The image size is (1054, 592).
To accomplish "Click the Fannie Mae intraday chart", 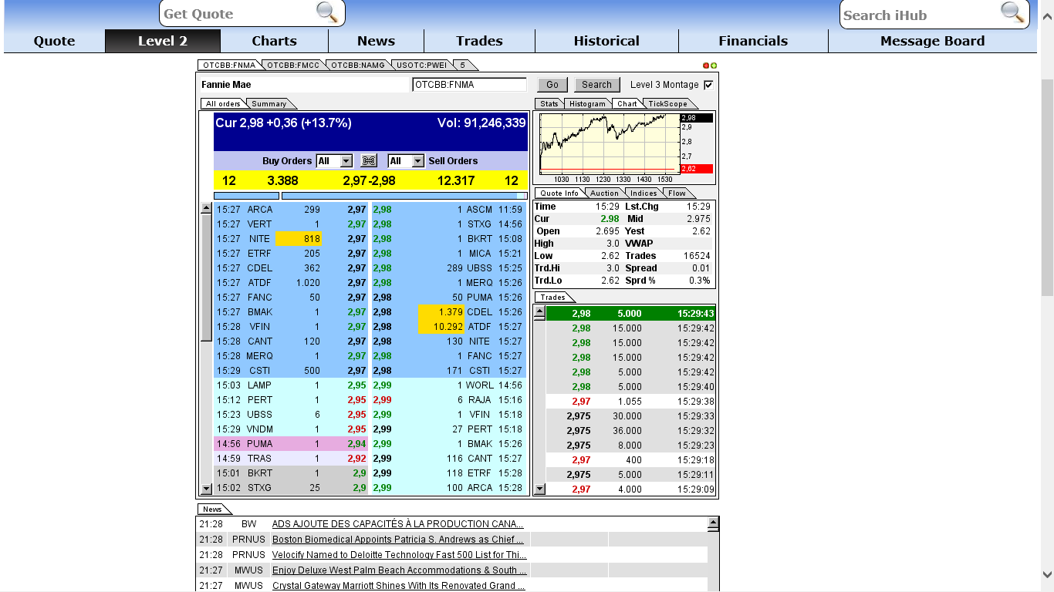I will (610, 143).
